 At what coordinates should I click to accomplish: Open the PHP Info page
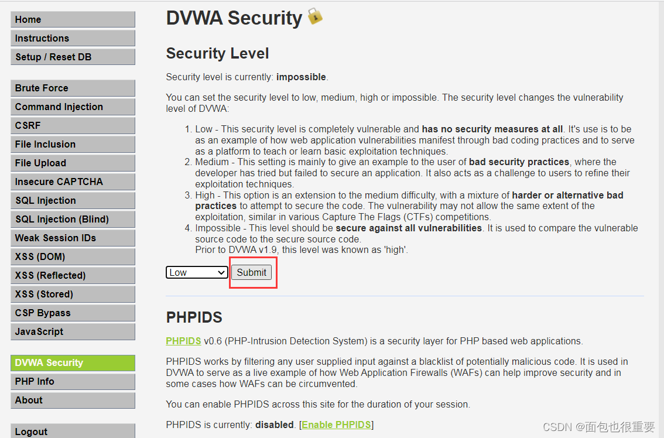73,381
